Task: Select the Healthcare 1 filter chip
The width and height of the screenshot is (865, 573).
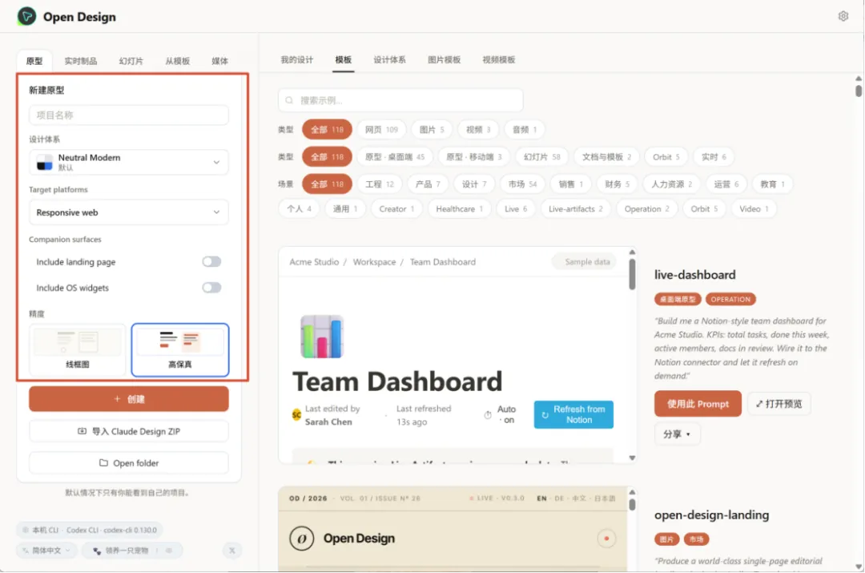Action: [x=459, y=208]
